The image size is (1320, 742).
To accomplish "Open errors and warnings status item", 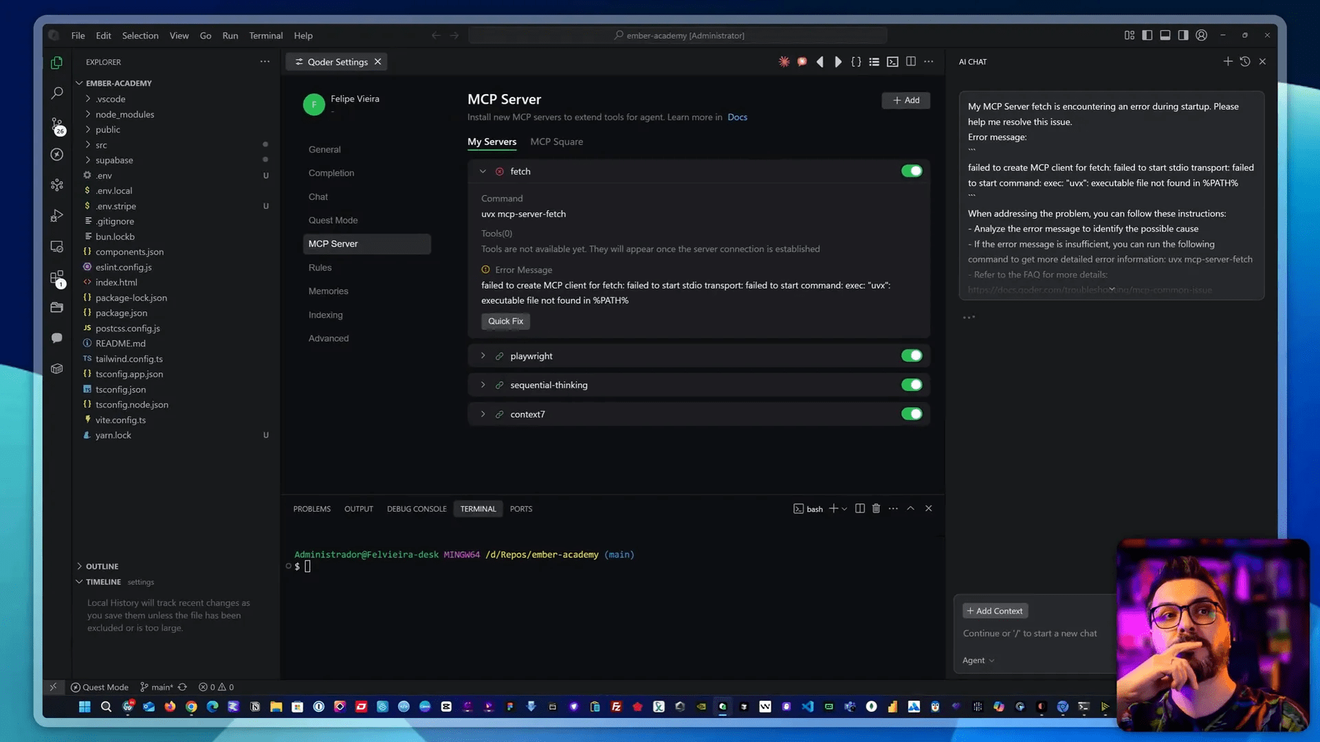I will [217, 687].
